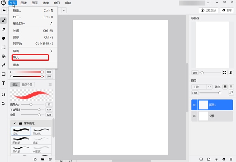Select the Text tool

[4, 83]
